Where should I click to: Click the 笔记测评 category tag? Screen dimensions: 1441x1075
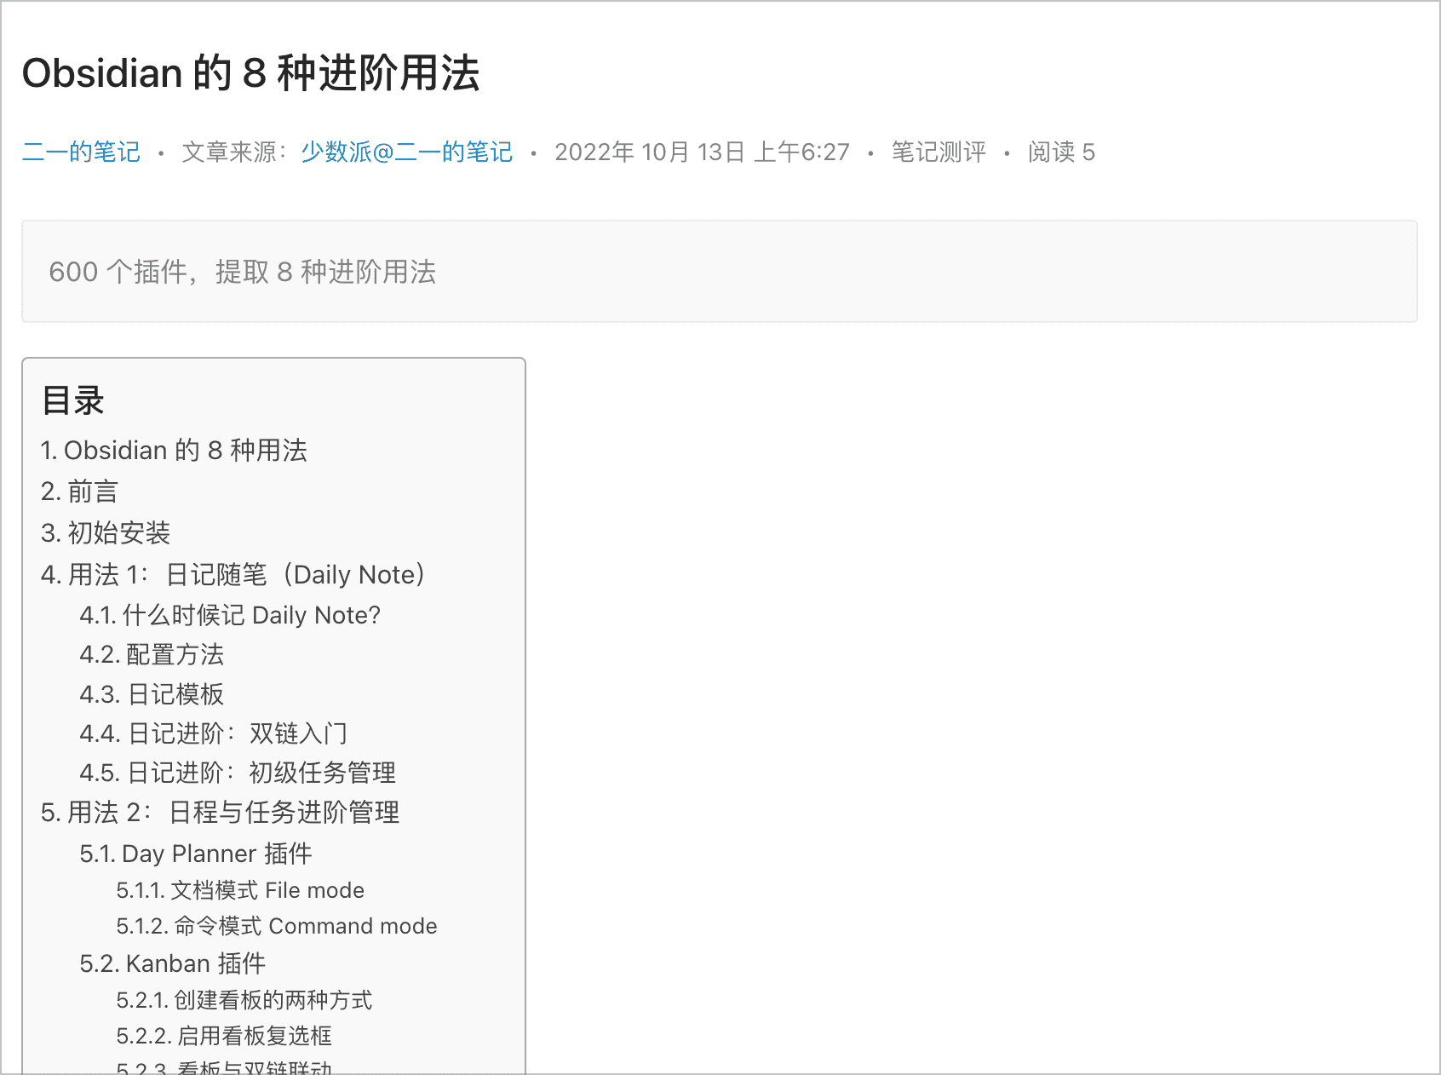coord(939,152)
